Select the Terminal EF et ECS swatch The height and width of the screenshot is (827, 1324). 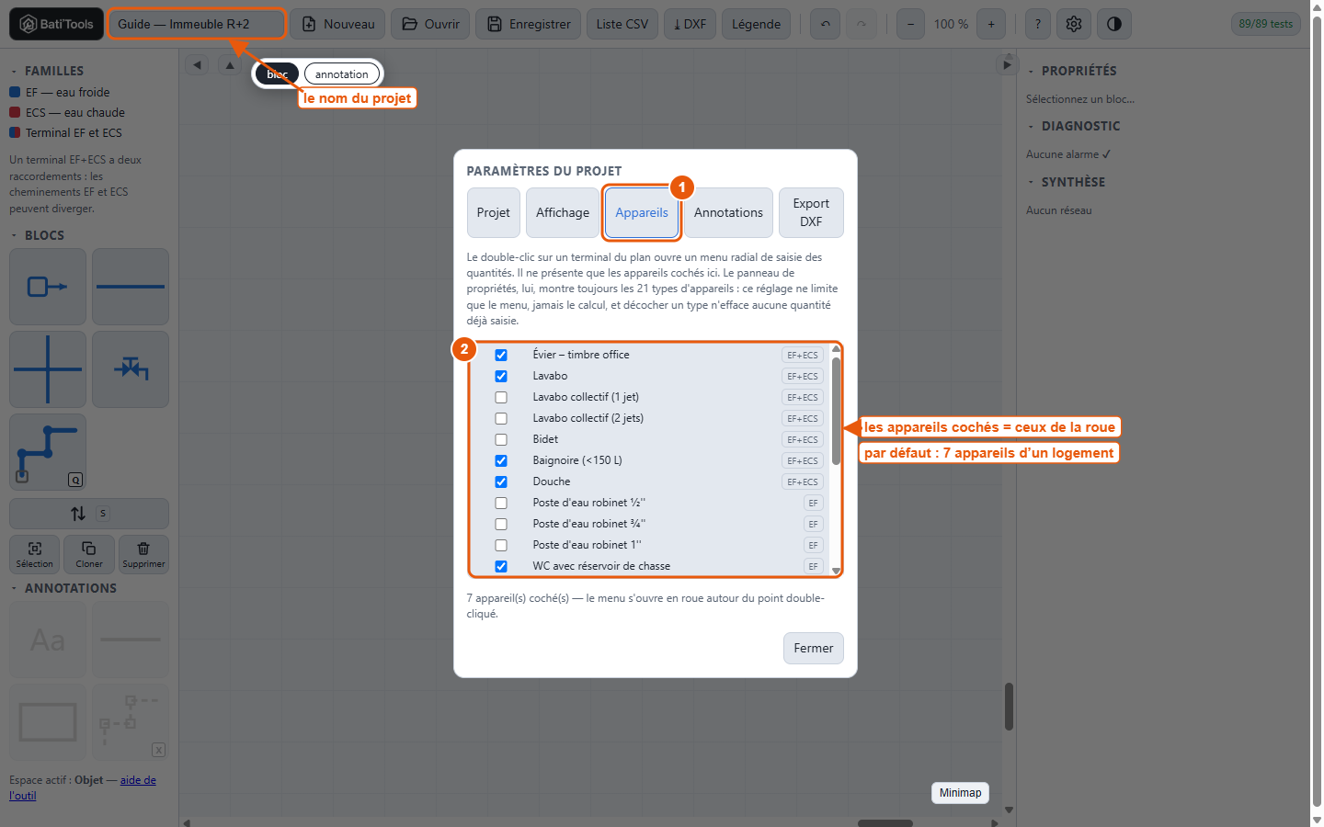click(x=15, y=132)
